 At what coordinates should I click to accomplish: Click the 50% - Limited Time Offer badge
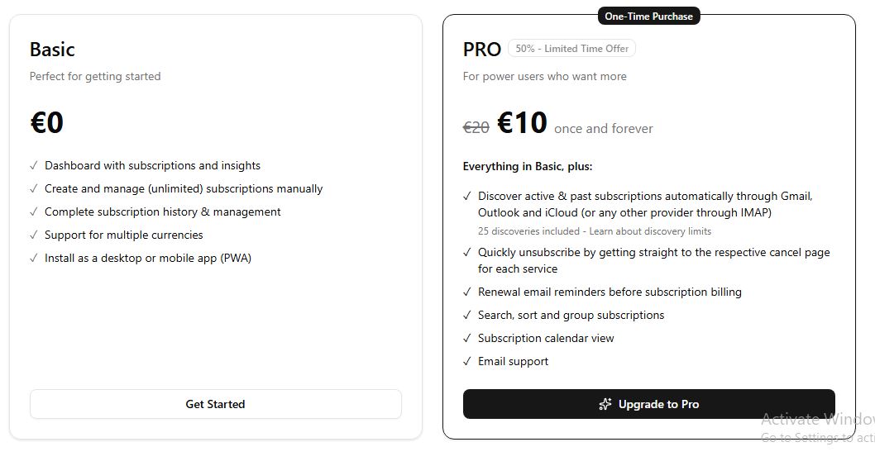572,49
